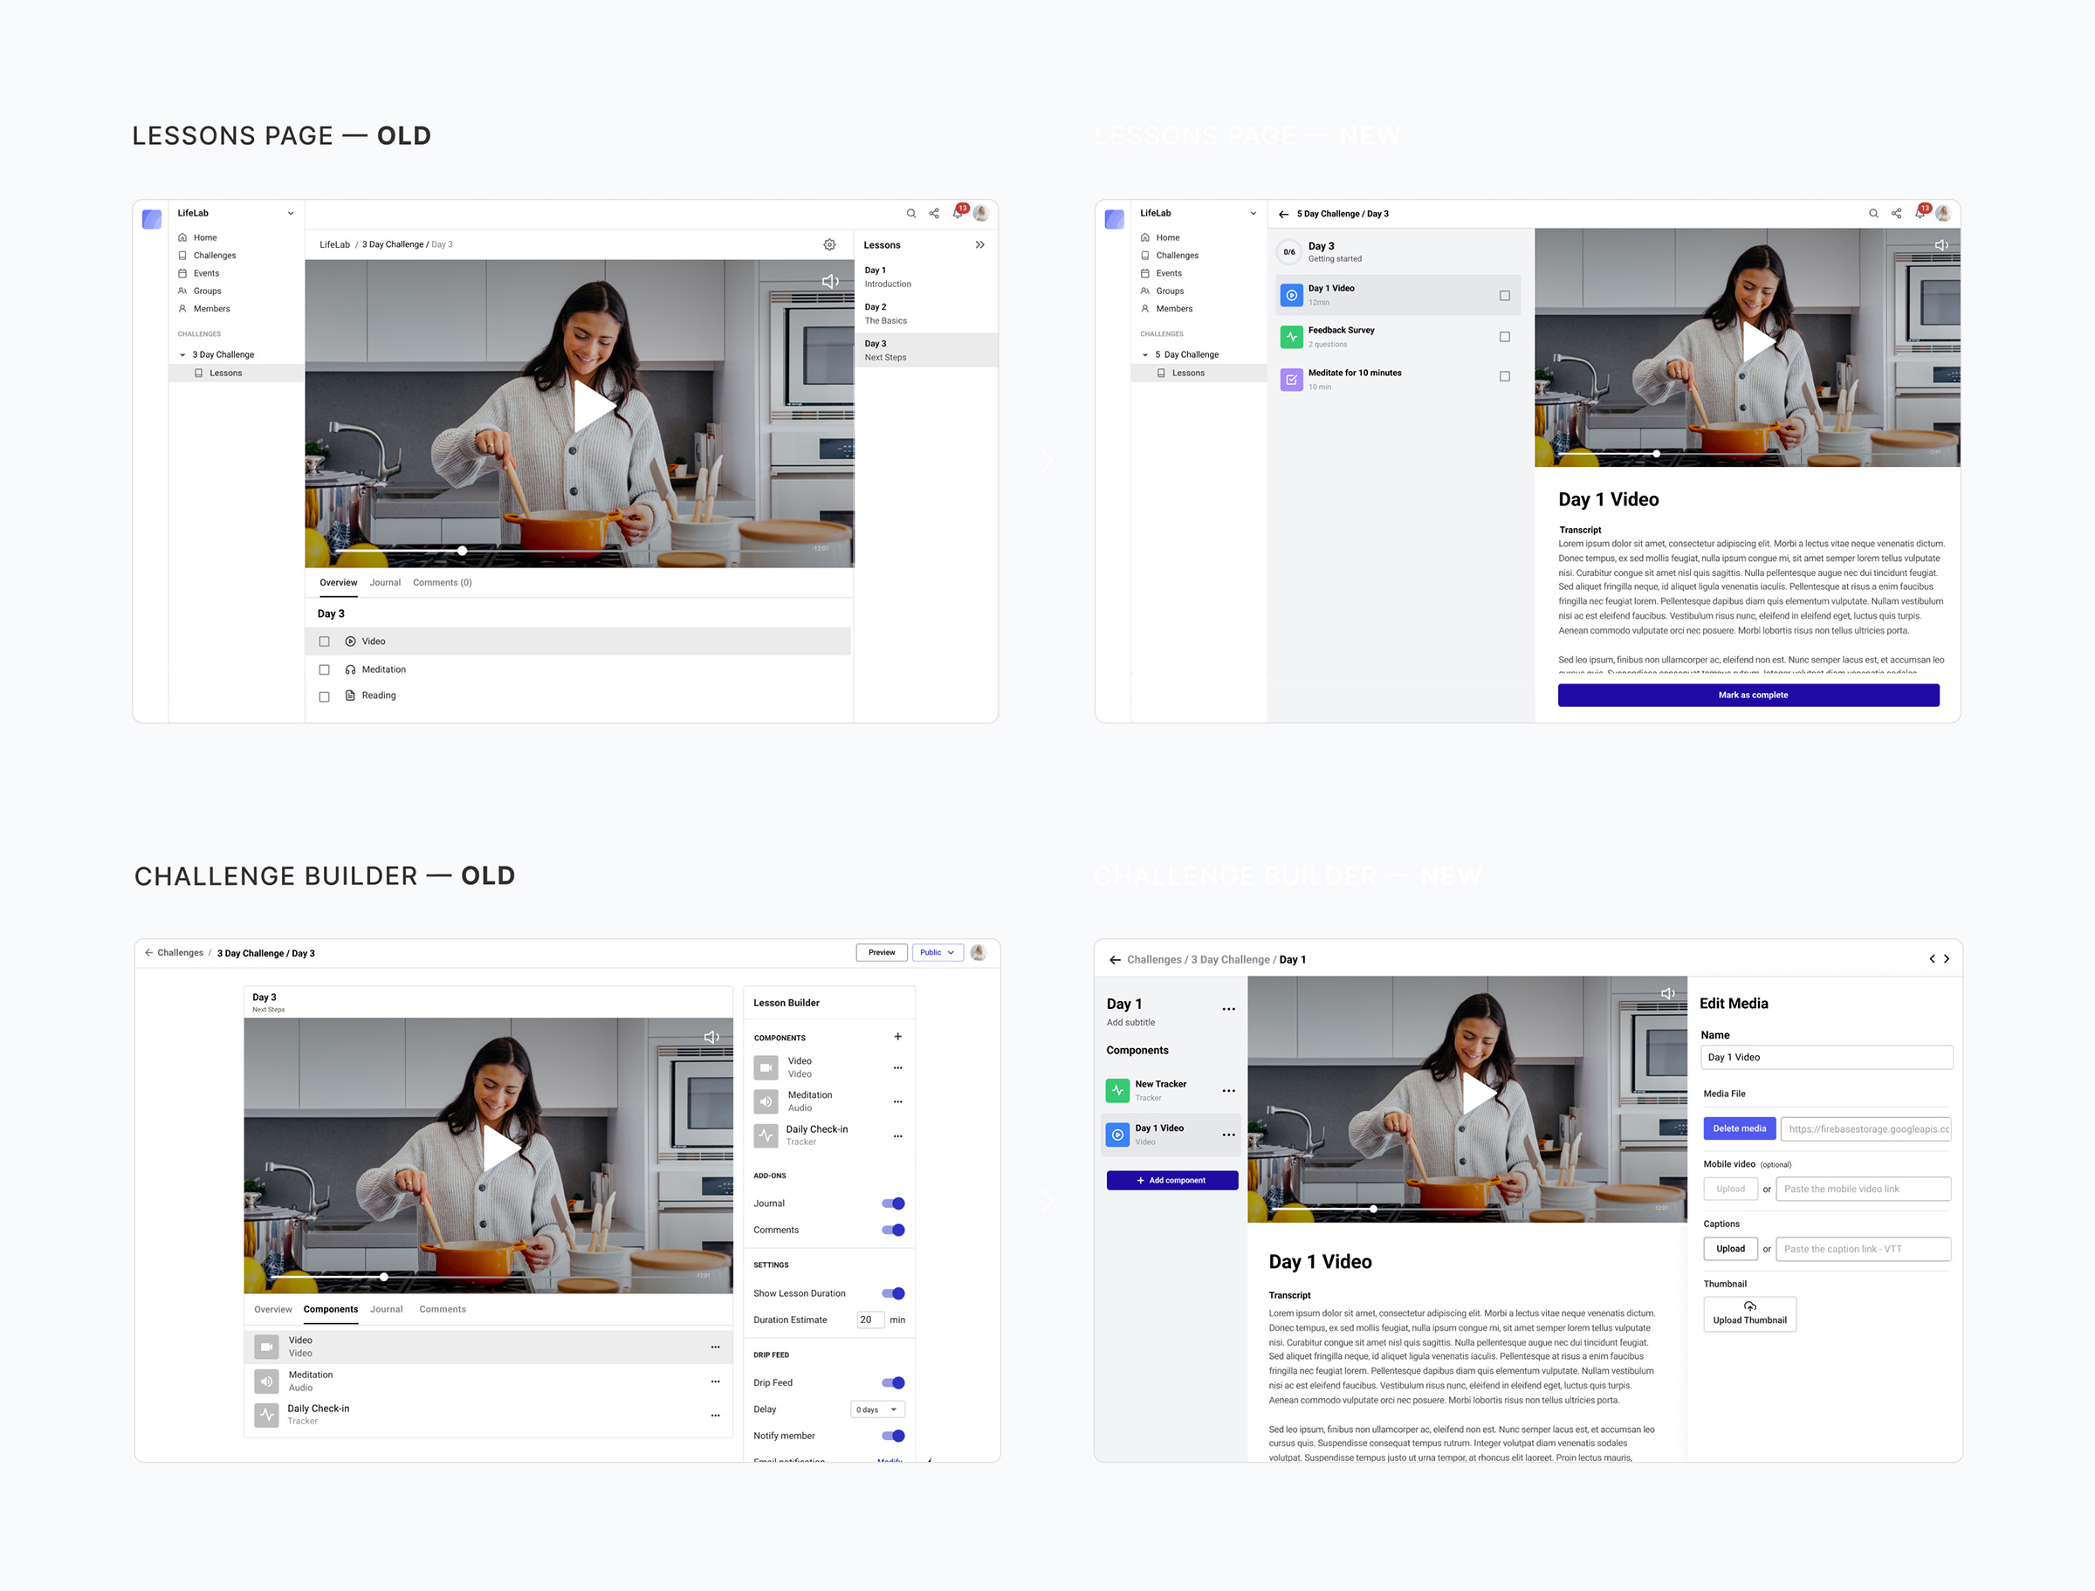The width and height of the screenshot is (2095, 1591).
Task: Click the video progress slider in old lessons player
Action: pos(462,550)
